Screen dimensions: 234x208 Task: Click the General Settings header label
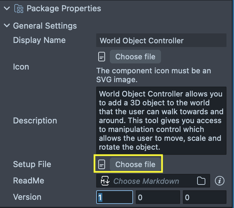(45, 26)
